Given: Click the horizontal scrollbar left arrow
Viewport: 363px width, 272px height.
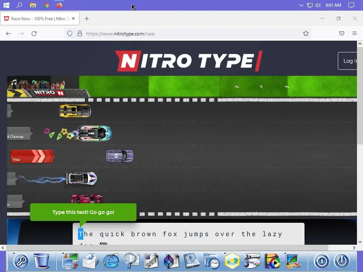Looking at the screenshot, I should point(3,248).
